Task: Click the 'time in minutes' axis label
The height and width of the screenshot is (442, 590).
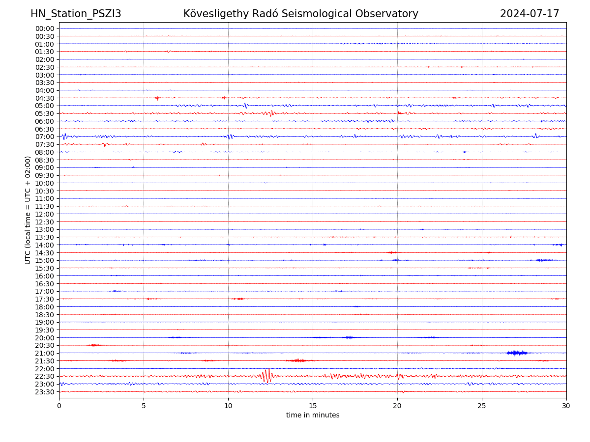Action: pyautogui.click(x=313, y=415)
